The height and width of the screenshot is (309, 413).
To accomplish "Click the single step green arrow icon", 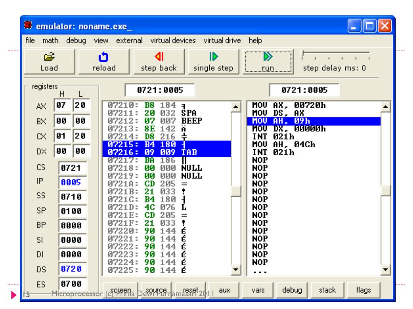I will (214, 56).
